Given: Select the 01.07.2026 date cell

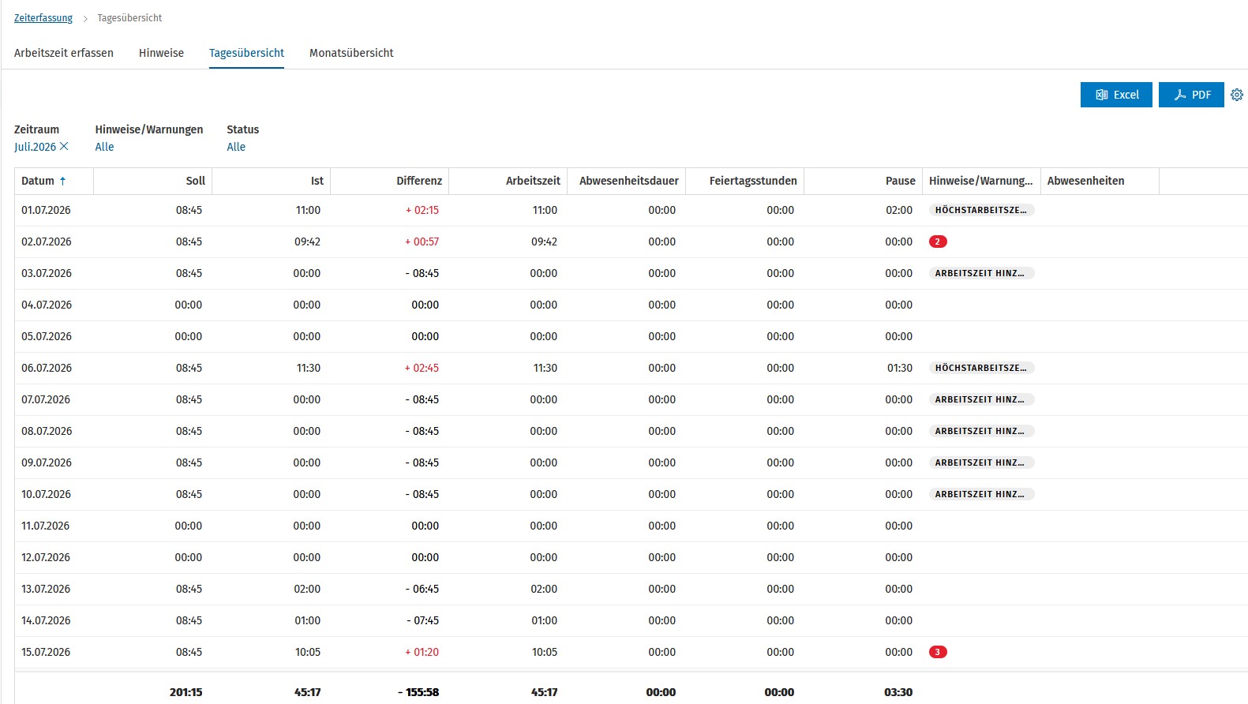Looking at the screenshot, I should point(46,210).
